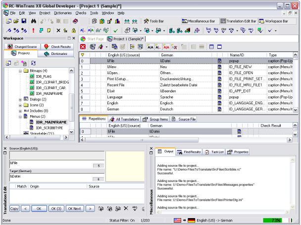Click the OK button in Translation Edit

(x=39, y=209)
